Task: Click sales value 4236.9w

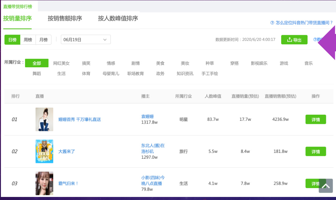Action: 281,119
